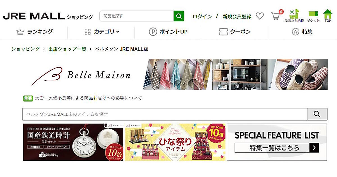This screenshot has width=337, height=177.
Task: Click the green header search magnifier button
Action: [179, 16]
